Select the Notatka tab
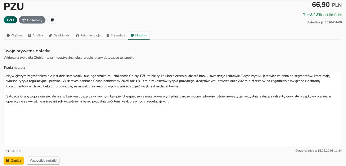This screenshot has height=166, width=346. pos(139,35)
